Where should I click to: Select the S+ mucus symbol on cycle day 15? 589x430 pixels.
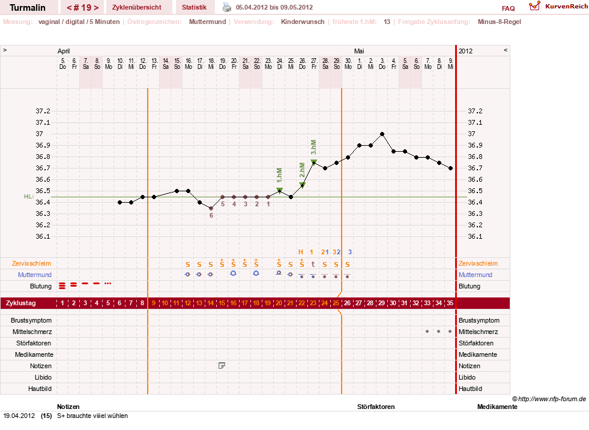(222, 263)
